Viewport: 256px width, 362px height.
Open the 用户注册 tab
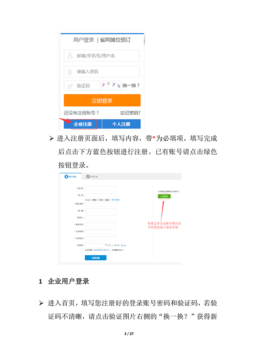[x=71, y=177]
